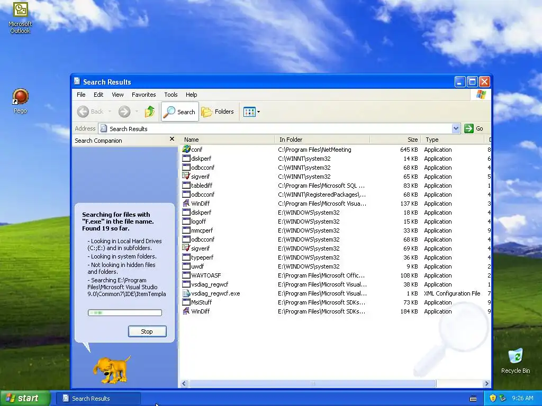
Task: Open the Edit menu
Action: pos(98,95)
